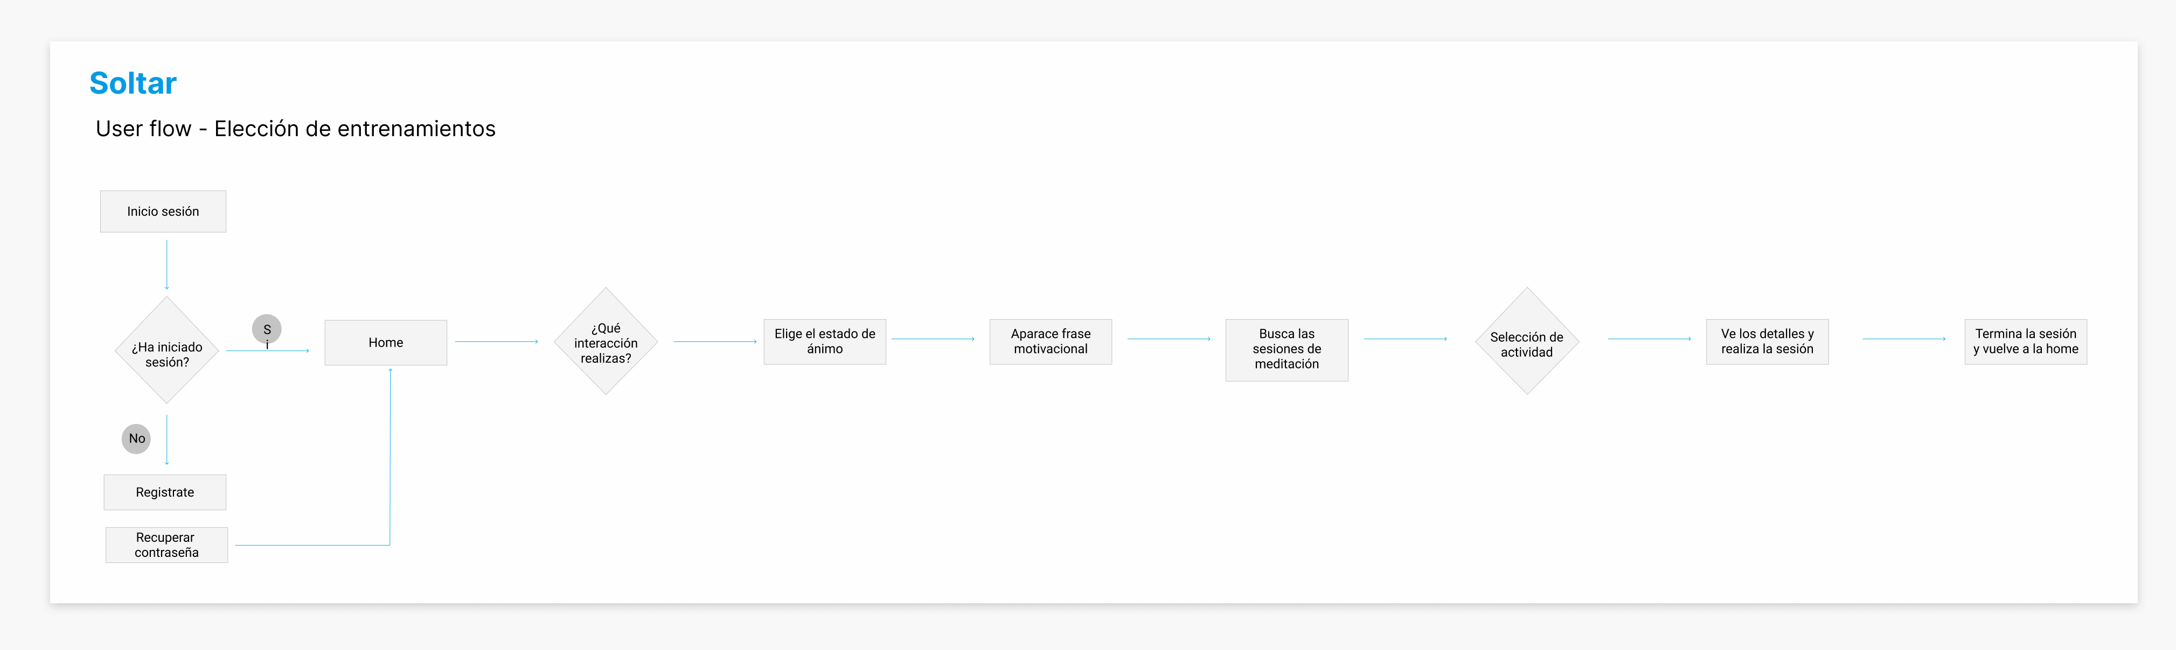The width and height of the screenshot is (2176, 650).
Task: Select the 'Busca las sesiones de meditación' box
Action: point(1287,349)
